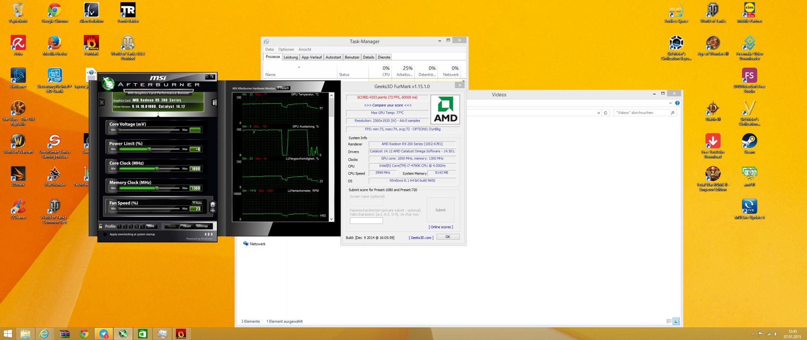Image resolution: width=807 pixels, height=340 pixels.
Task: Click the Memory Clock slider handle
Action: click(157, 188)
